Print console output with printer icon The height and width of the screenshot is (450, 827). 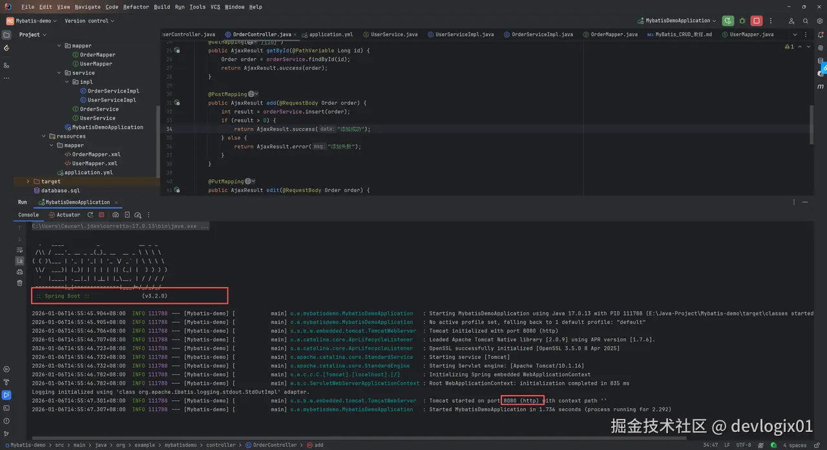pyautogui.click(x=19, y=272)
